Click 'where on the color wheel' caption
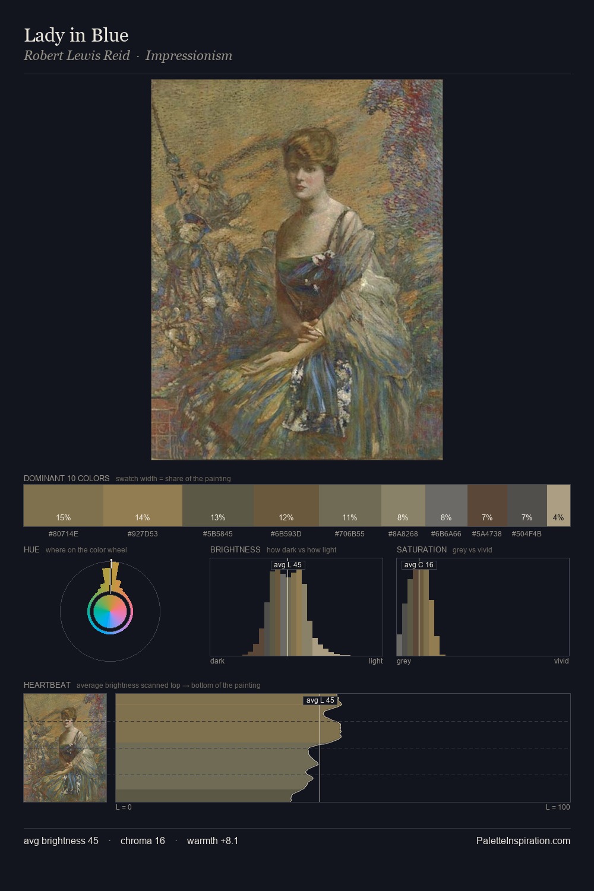The image size is (594, 891). (x=86, y=550)
